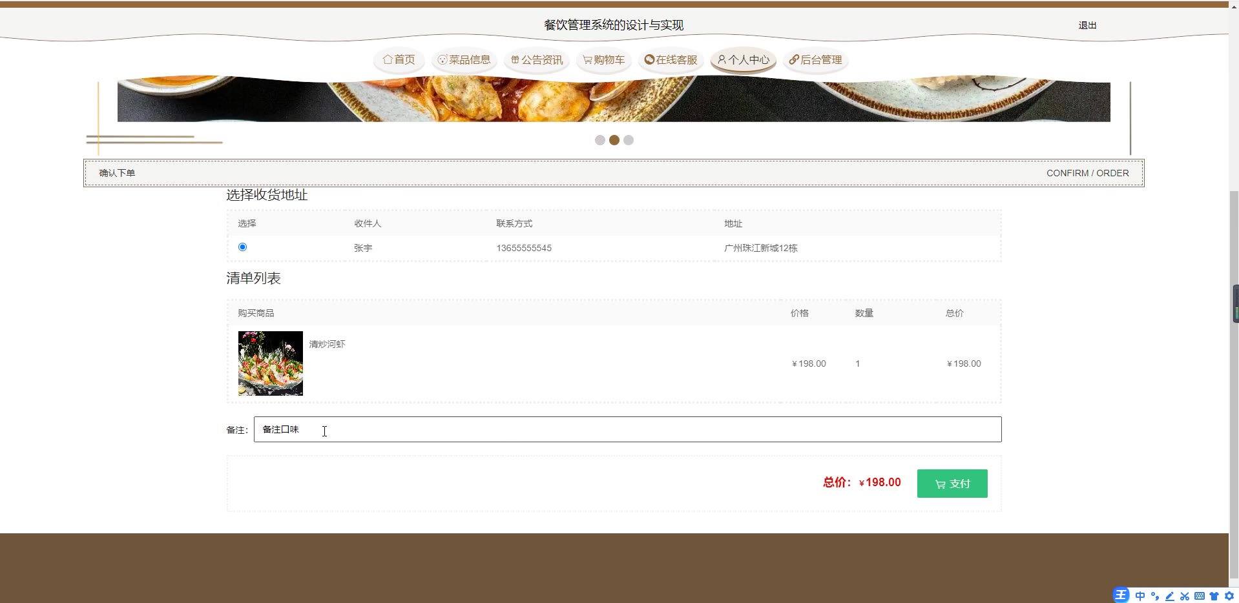The height and width of the screenshot is (603, 1239).
Task: Open the handwriting pen icon
Action: click(1170, 596)
